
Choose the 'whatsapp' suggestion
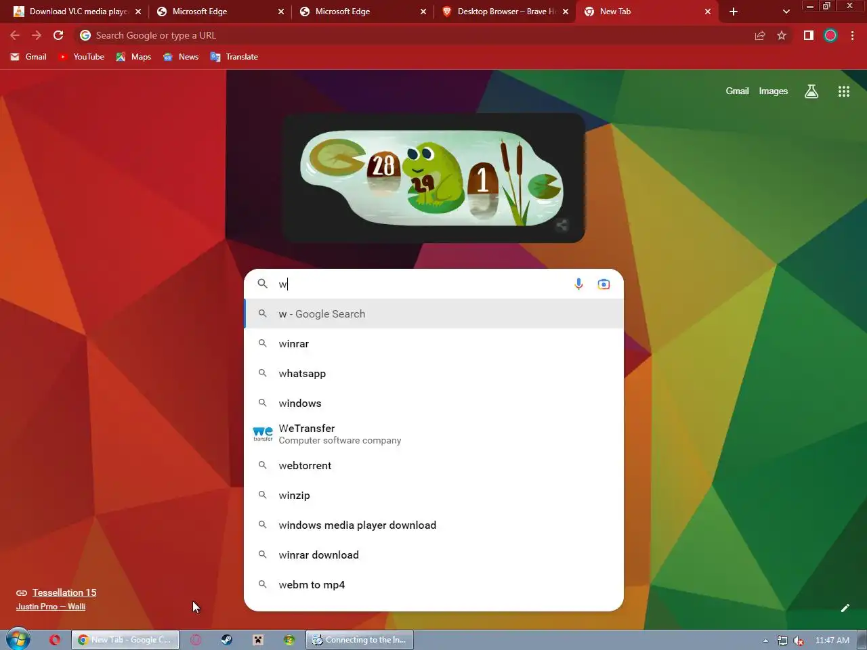pos(433,374)
